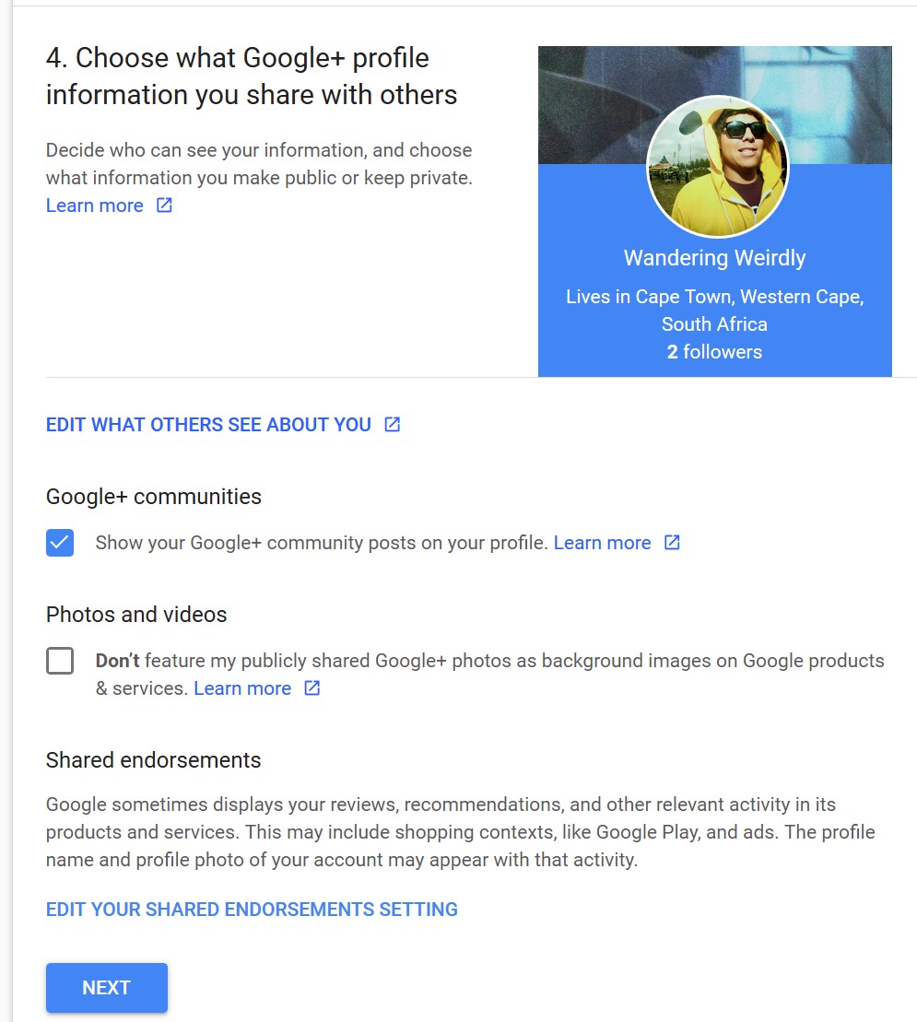Click the Photos and videos heading
Screen dimensions: 917x1022
coord(136,615)
